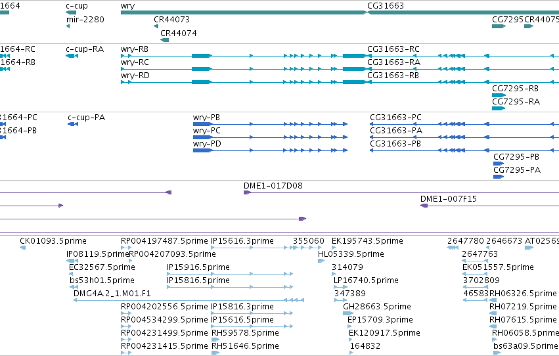
Task: Select the CG31663-RC transcript label
Action: (393, 49)
